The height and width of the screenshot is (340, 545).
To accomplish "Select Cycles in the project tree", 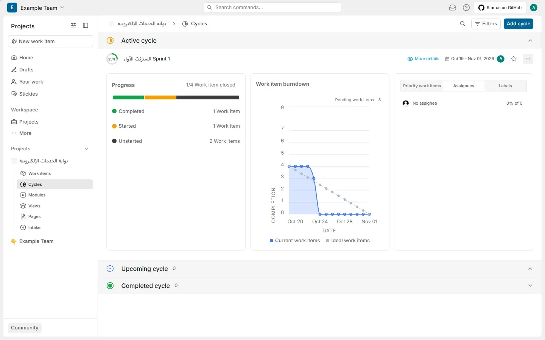I will point(55,184).
